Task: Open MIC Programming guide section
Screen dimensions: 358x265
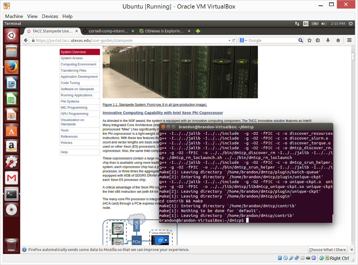Action: [x=80, y=108]
